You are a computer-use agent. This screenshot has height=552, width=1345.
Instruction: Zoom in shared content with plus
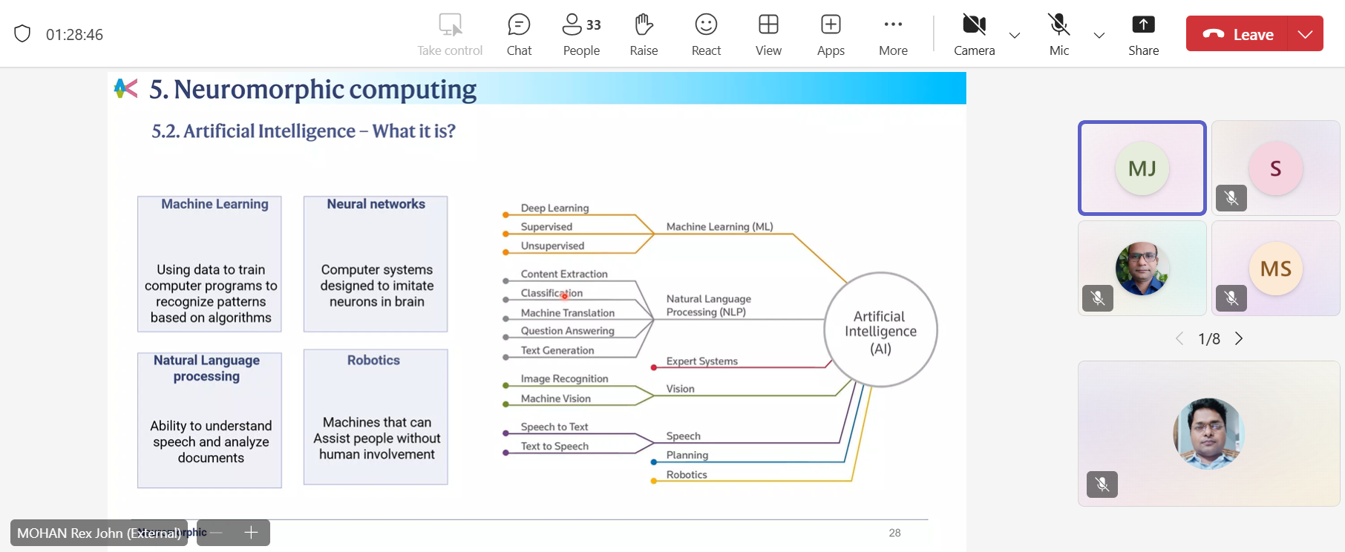coord(251,533)
